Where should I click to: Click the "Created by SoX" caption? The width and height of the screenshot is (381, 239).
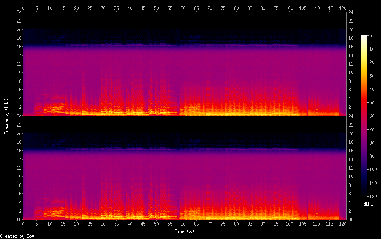[17, 236]
